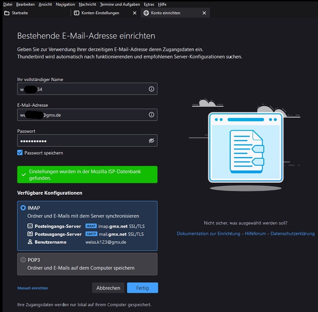Toggle password visibility eye icon

click(x=151, y=141)
